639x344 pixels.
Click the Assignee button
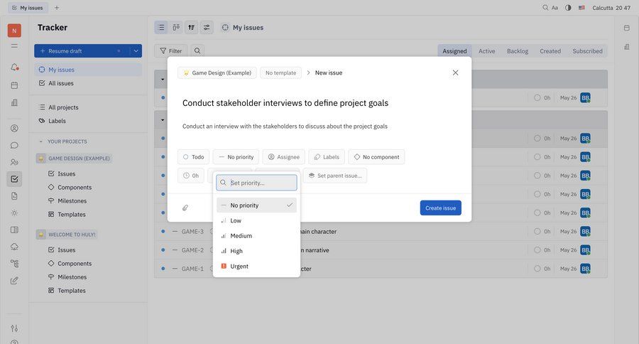pyautogui.click(x=283, y=157)
